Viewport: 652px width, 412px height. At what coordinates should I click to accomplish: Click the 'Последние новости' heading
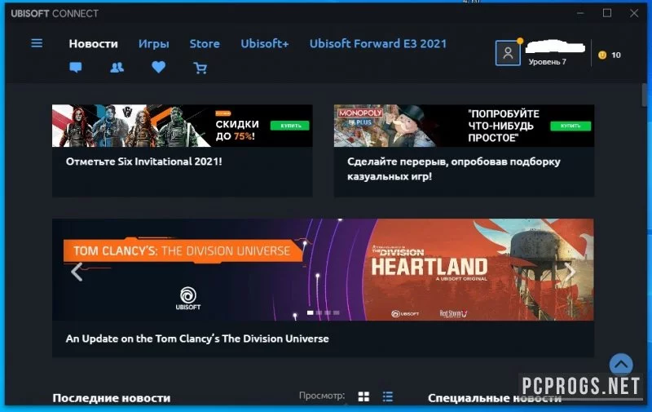pyautogui.click(x=112, y=398)
